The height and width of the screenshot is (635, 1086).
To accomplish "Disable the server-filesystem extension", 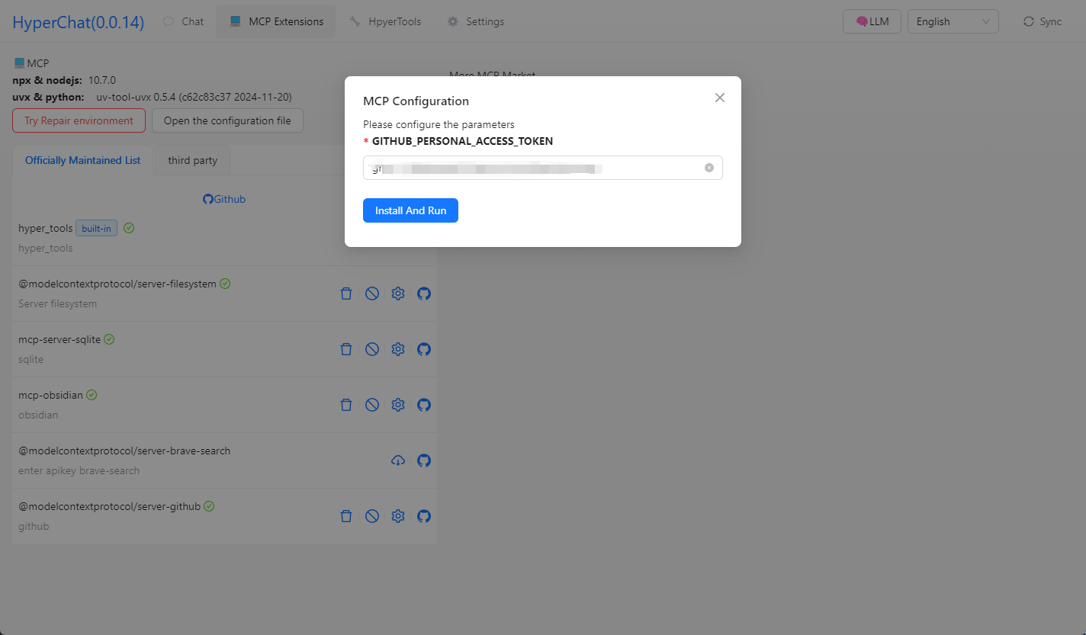I will (x=372, y=293).
